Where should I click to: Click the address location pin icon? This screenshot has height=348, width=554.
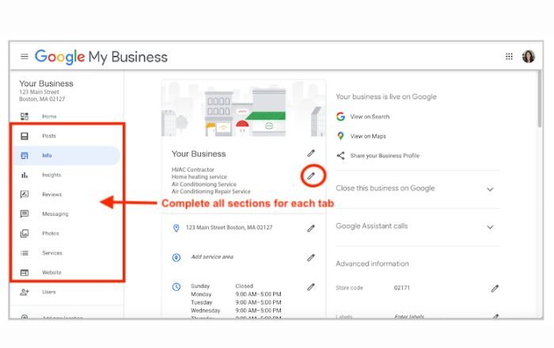[176, 229]
